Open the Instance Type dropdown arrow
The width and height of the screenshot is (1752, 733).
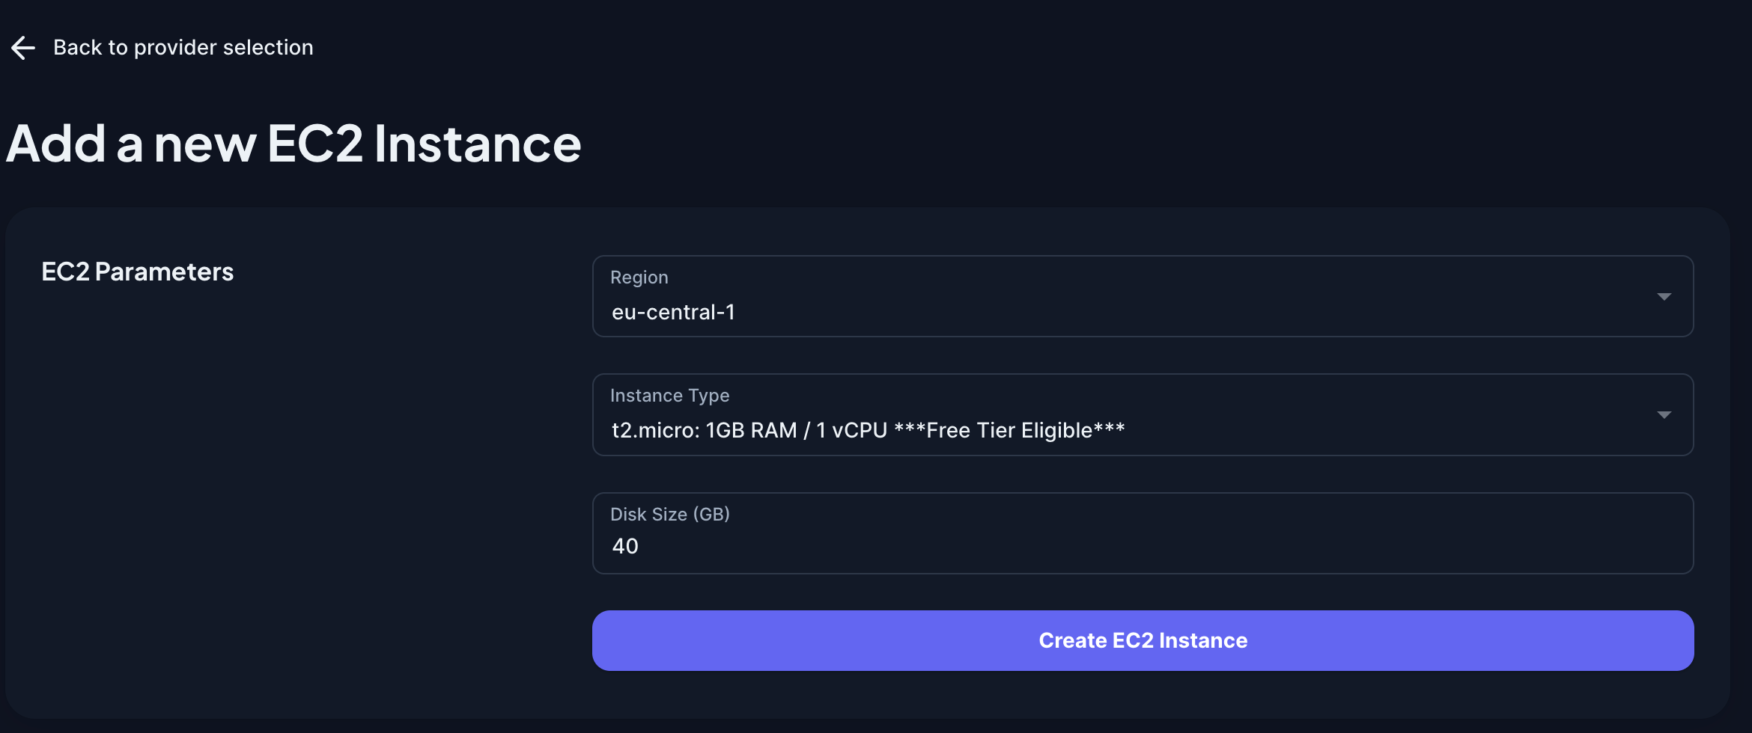[x=1664, y=415]
